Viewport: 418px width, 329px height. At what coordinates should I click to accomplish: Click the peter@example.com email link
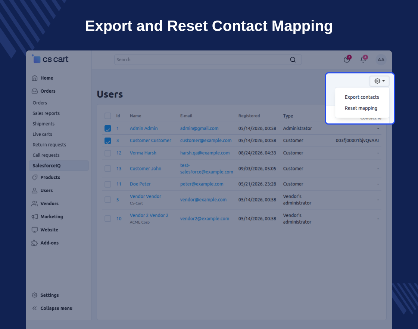(202, 184)
